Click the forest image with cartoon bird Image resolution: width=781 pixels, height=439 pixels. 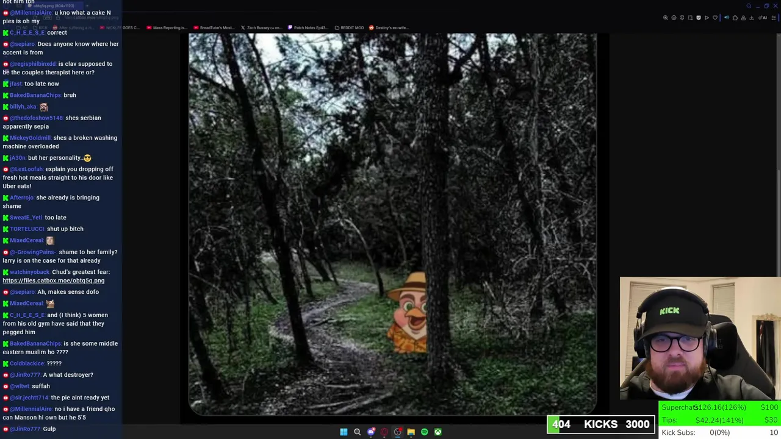(x=392, y=224)
